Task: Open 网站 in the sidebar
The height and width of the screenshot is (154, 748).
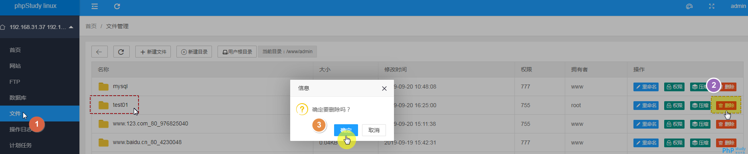Action: coord(15,66)
